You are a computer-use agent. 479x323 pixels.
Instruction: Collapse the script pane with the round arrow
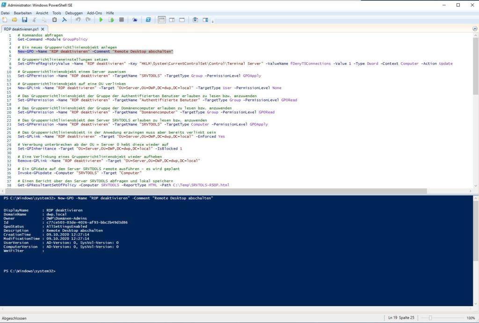[x=474, y=29]
